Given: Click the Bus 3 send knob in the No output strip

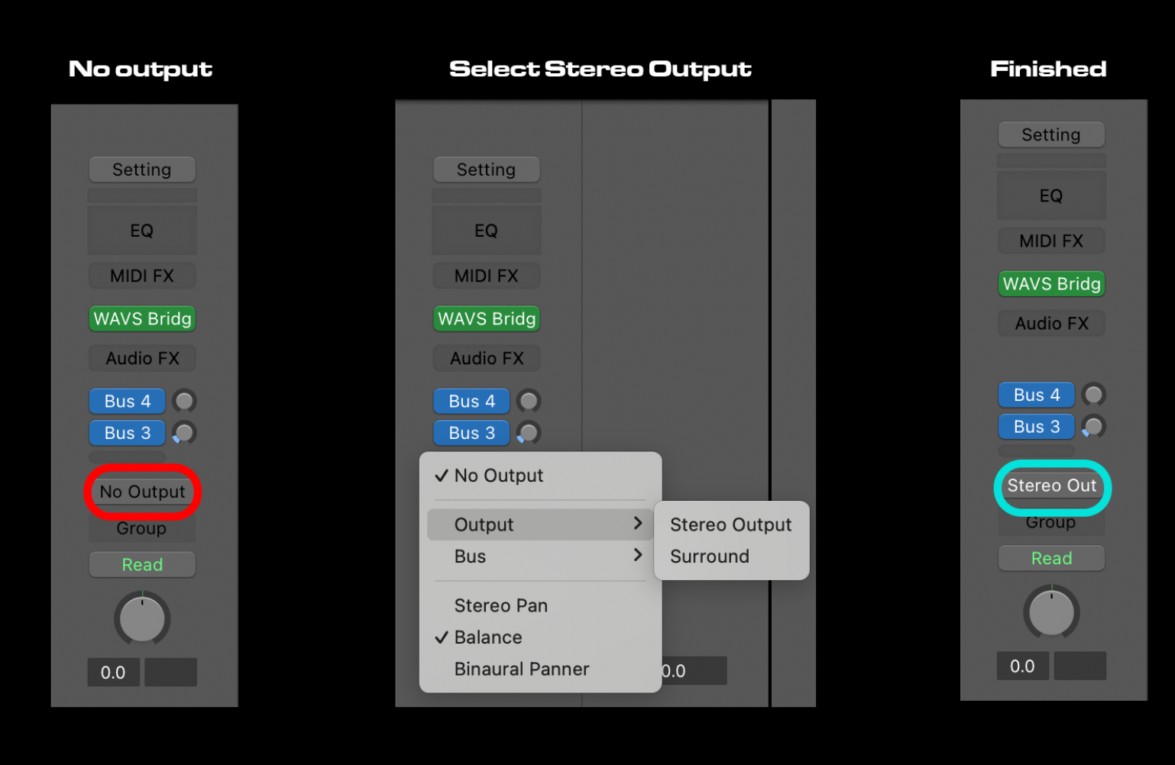Looking at the screenshot, I should [x=184, y=433].
